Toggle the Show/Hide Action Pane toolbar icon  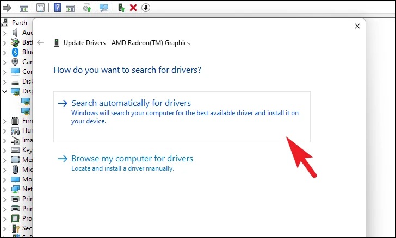tap(70, 8)
